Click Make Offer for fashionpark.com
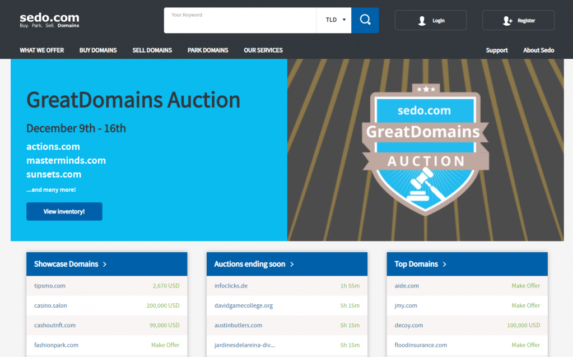Viewport: 573px width, 357px height. click(165, 345)
